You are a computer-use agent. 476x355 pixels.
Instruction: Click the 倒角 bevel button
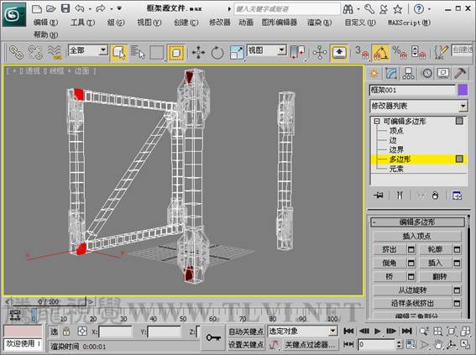point(390,263)
